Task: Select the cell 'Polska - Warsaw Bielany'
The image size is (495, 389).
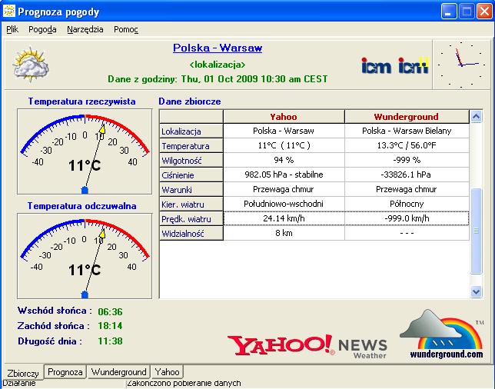Action: pos(407,131)
